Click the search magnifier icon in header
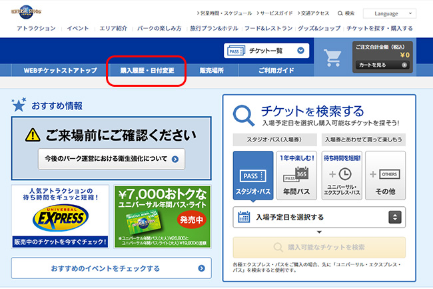This screenshot has height=289, width=433. (x=340, y=13)
